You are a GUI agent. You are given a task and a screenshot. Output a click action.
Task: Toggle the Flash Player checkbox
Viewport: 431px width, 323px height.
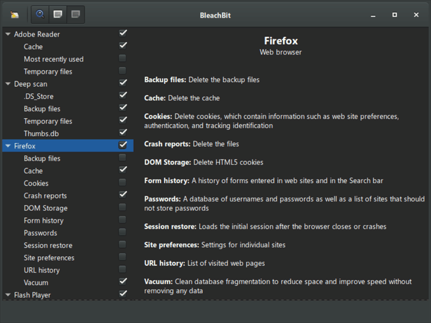(123, 293)
